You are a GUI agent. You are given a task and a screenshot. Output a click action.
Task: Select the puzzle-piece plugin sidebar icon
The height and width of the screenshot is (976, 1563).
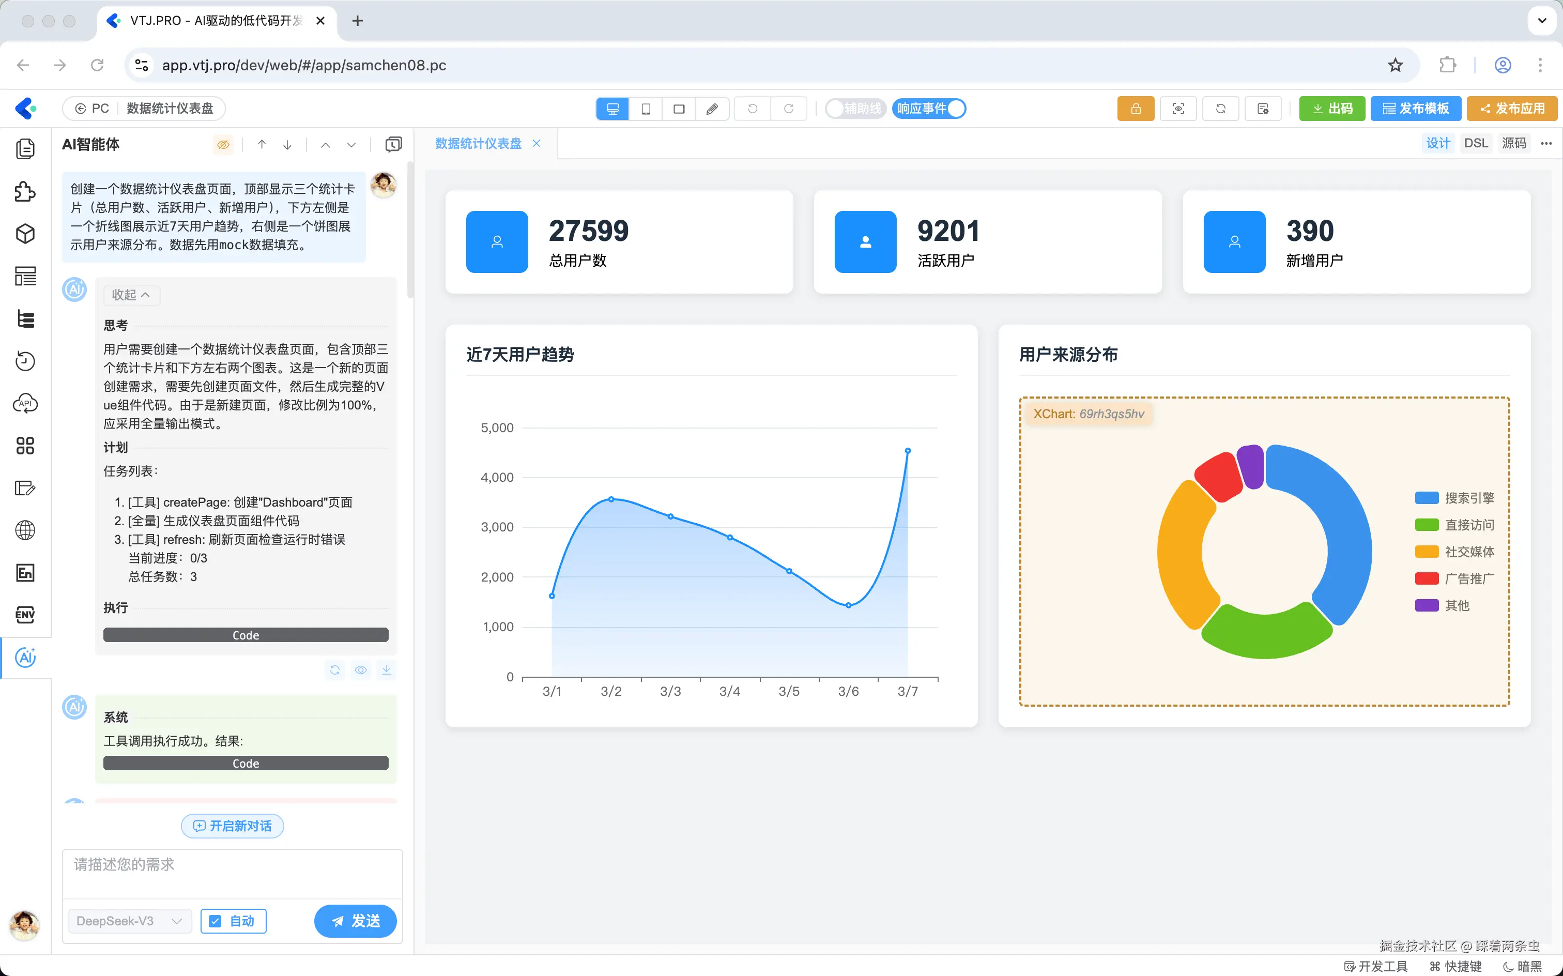point(25,192)
